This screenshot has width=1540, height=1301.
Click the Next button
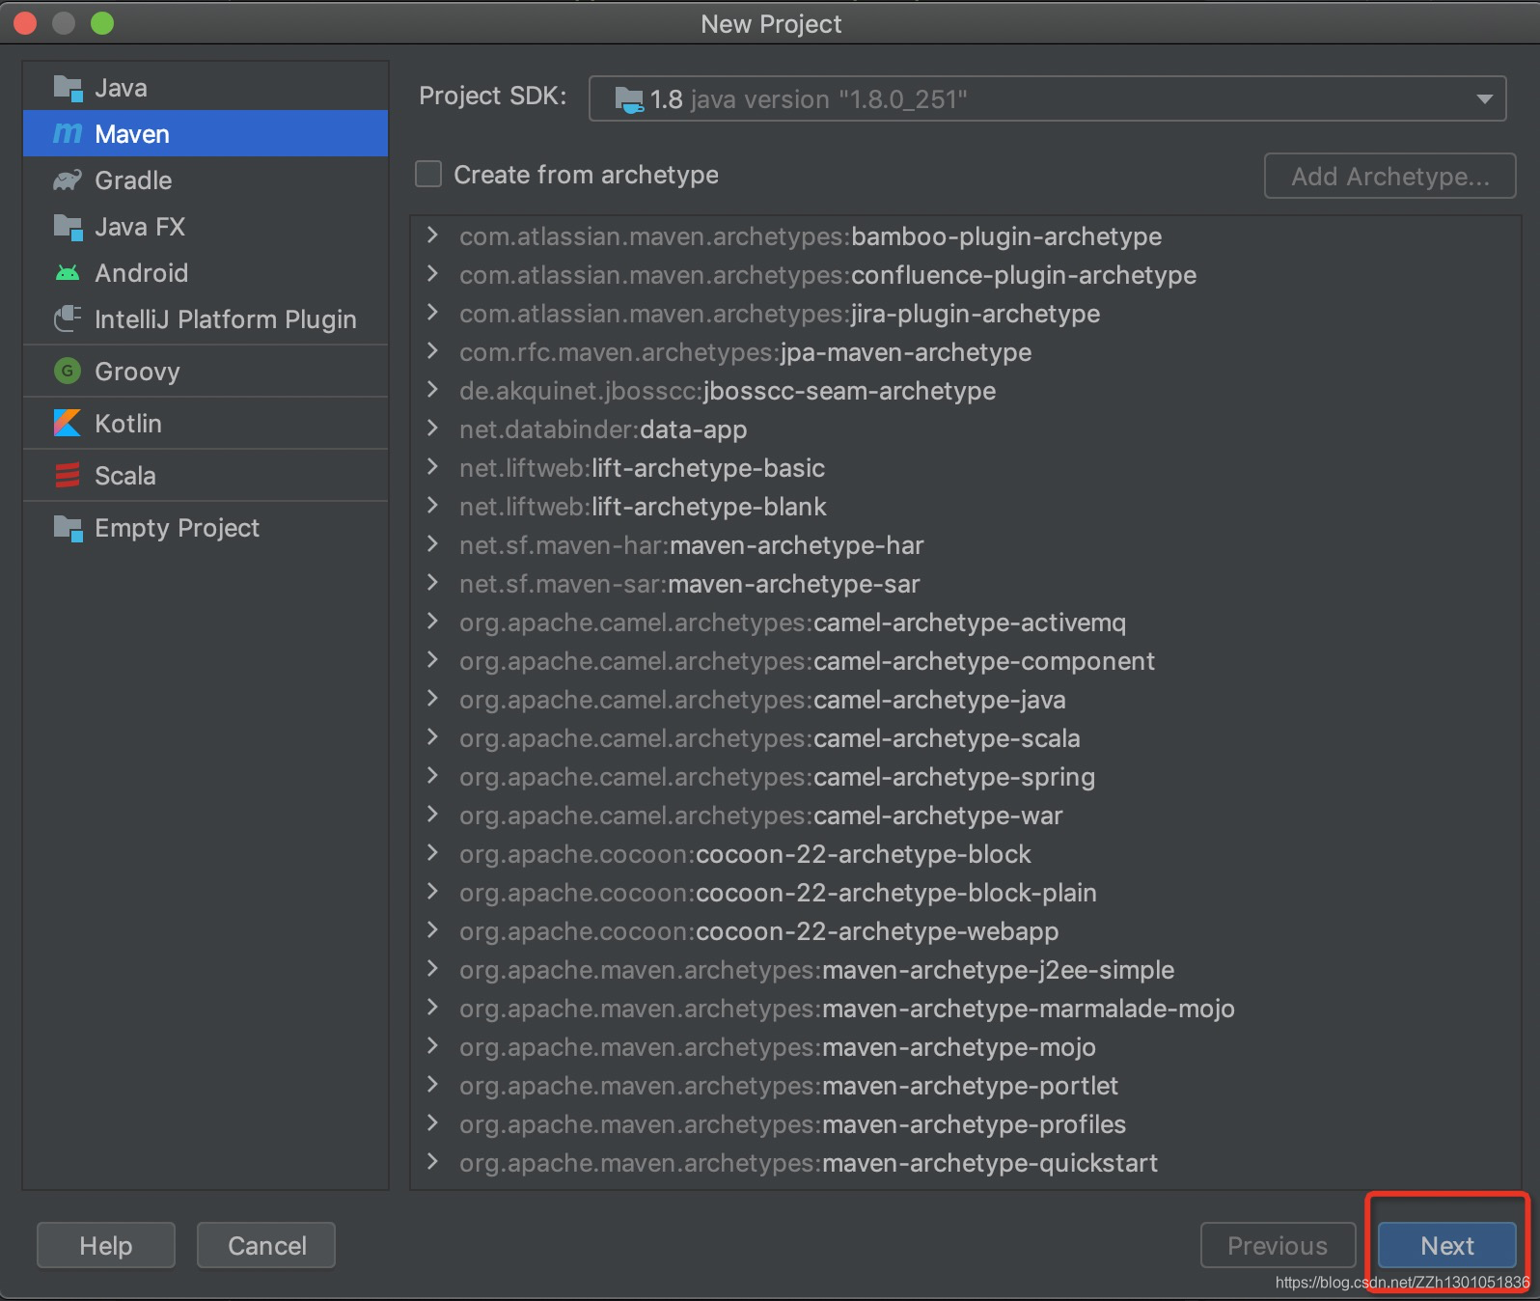[1446, 1245]
